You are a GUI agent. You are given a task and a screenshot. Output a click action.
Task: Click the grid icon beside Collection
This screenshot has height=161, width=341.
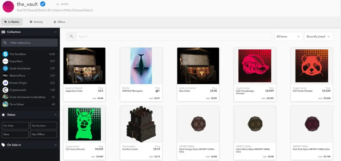(x=3, y=32)
